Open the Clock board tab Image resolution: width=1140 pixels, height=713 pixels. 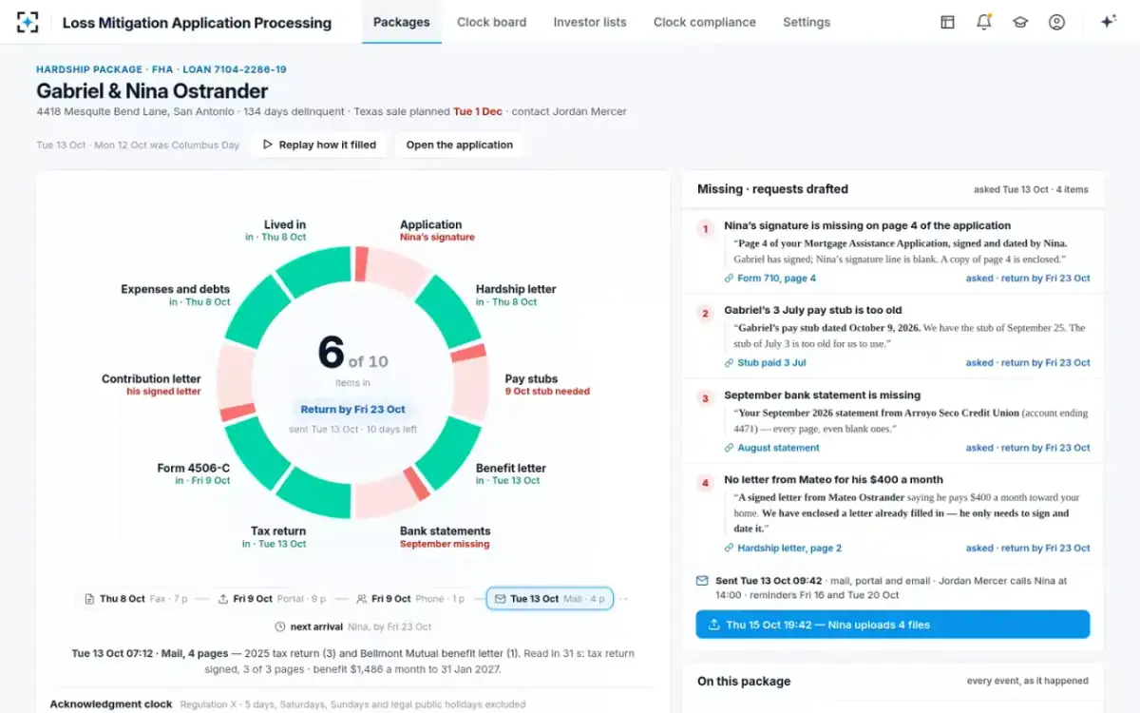(x=491, y=22)
